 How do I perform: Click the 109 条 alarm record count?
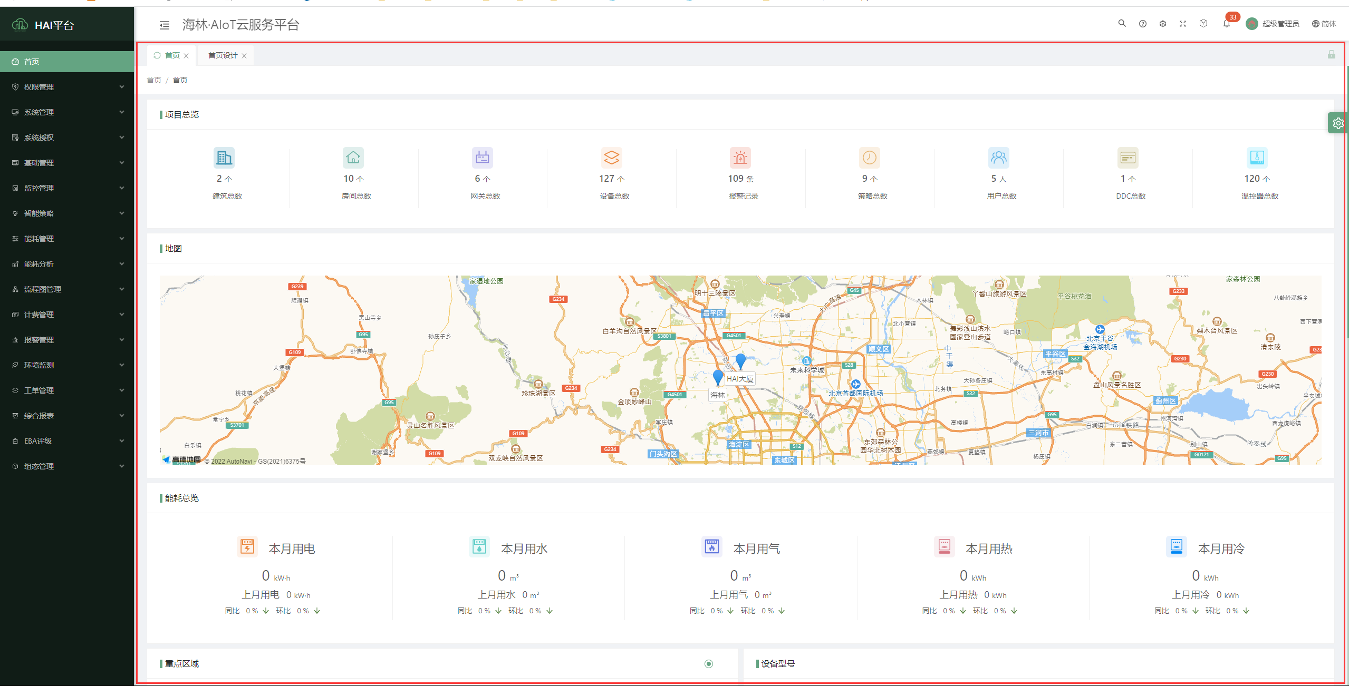click(x=740, y=179)
